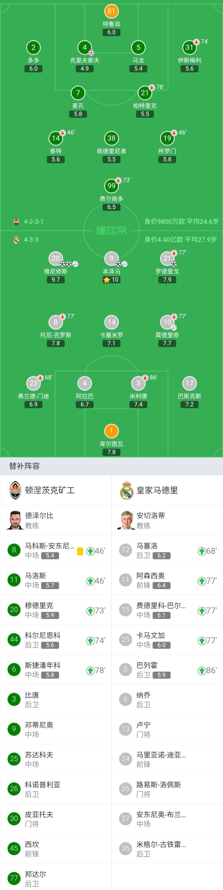Tap the Real Madrid 4-3-3 formation label
The image size is (223, 890).
[31, 239]
